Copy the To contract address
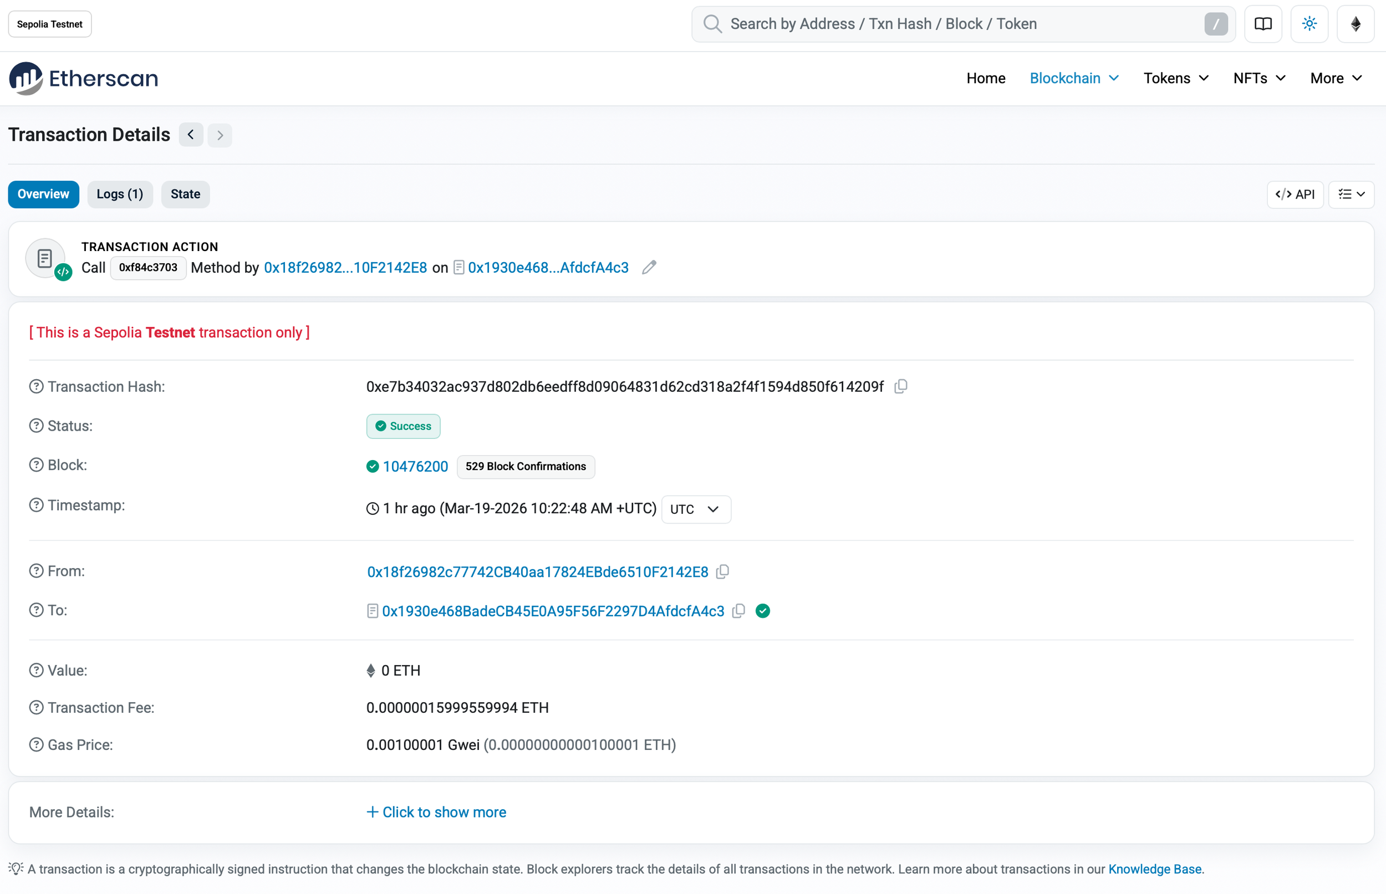The height and width of the screenshot is (894, 1386). (x=738, y=611)
